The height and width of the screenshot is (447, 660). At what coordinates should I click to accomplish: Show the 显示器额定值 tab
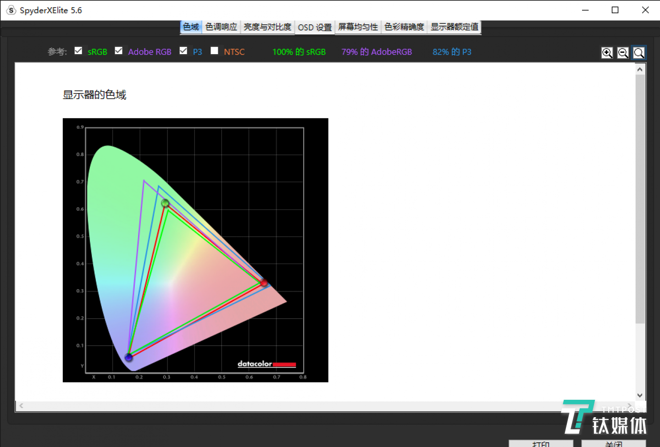454,27
